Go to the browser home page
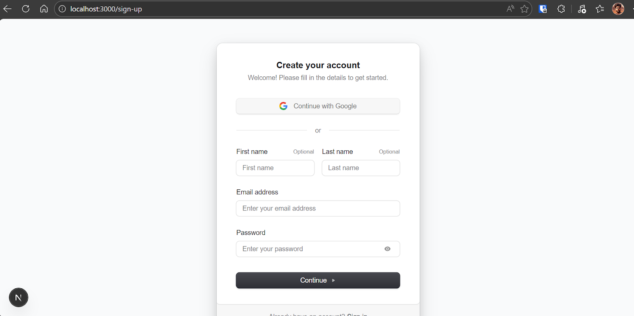634x316 pixels. 44,9
